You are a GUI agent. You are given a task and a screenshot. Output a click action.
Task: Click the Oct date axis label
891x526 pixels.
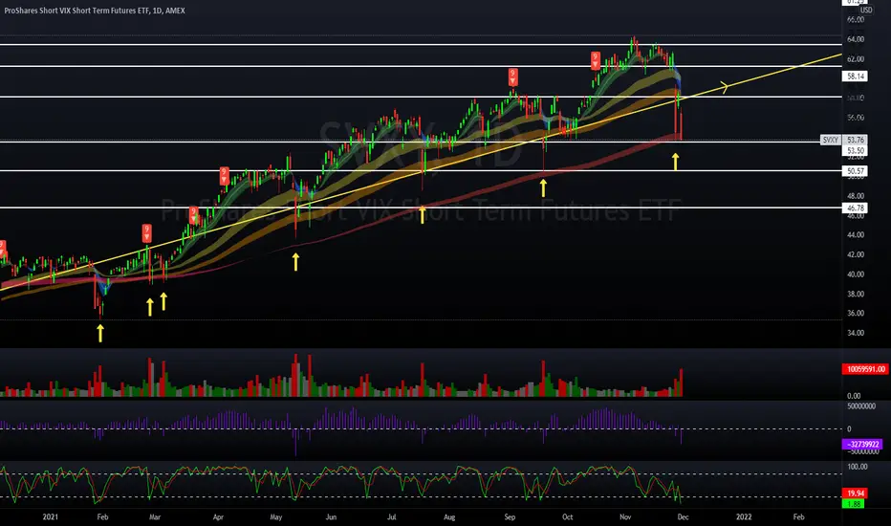click(568, 516)
